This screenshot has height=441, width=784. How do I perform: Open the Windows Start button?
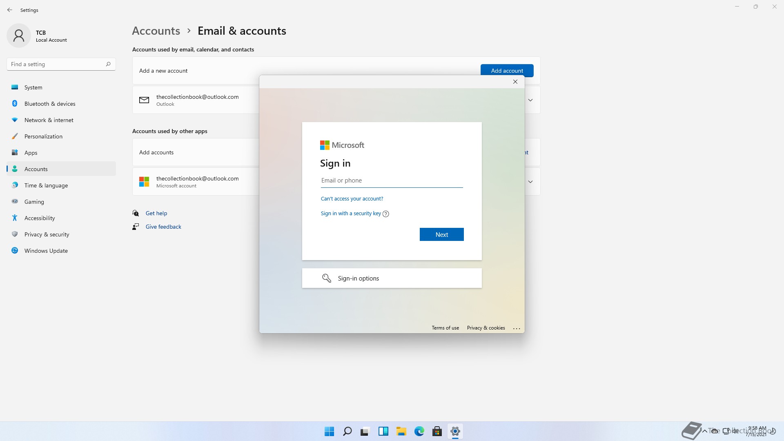pos(329,431)
